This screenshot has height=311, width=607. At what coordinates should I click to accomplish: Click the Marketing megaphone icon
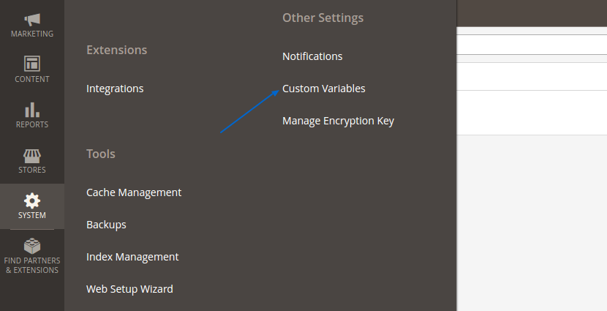tap(32, 19)
